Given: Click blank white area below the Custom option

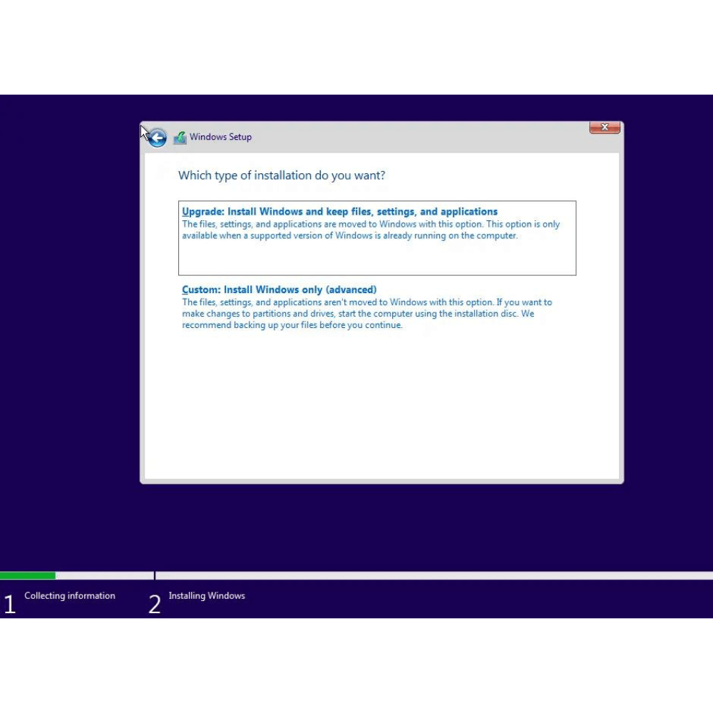Looking at the screenshot, I should 381,406.
